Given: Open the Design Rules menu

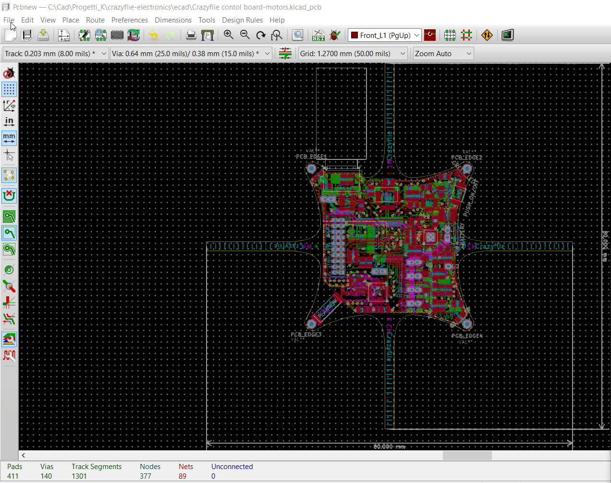Looking at the screenshot, I should point(242,20).
